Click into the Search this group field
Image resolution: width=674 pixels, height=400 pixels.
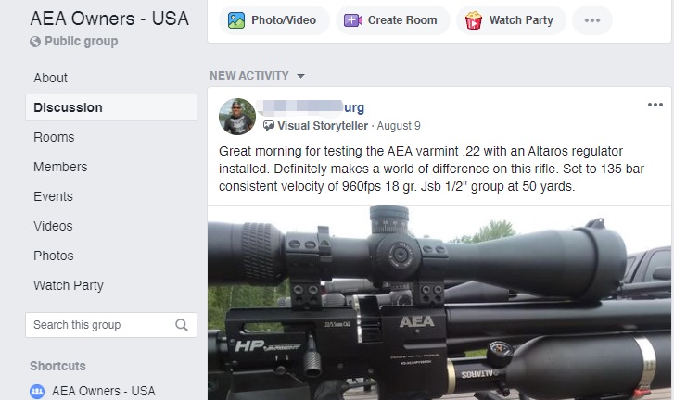(111, 325)
